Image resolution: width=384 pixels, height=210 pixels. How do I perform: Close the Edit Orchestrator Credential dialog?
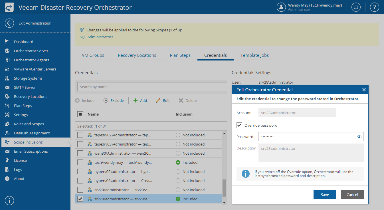pyautogui.click(x=364, y=90)
